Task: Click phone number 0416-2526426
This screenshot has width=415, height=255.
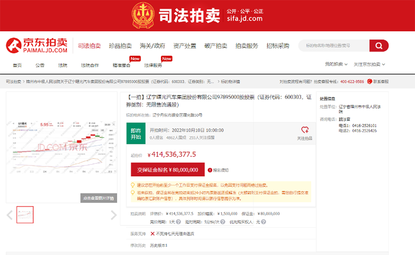Action: (x=364, y=131)
